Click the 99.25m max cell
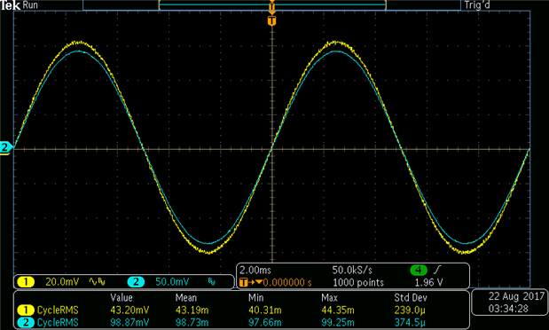 (x=338, y=323)
